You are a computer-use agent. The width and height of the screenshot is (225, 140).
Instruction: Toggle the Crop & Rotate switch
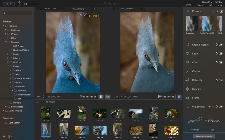(221, 45)
